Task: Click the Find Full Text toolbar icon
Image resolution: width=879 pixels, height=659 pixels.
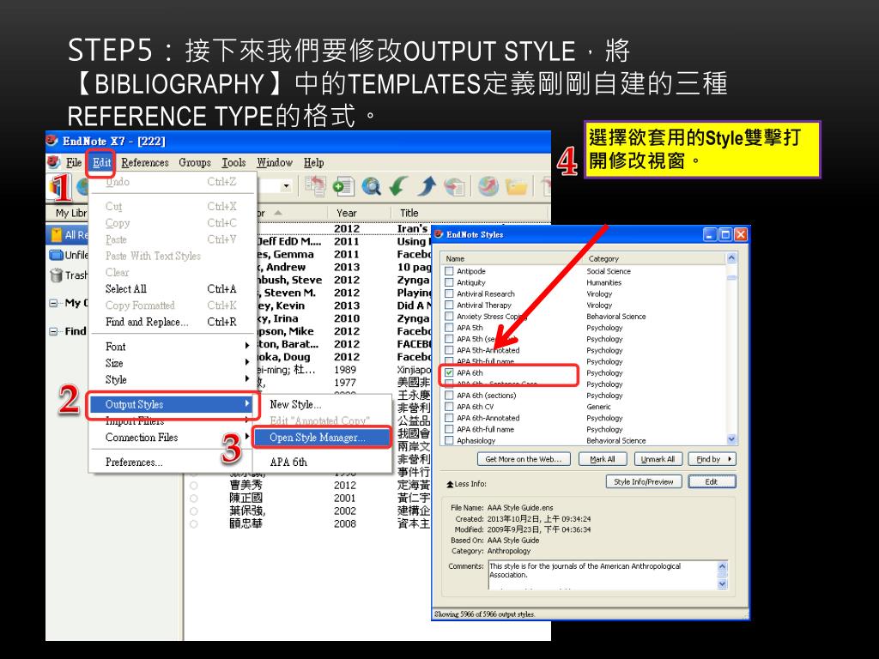Action: (454, 186)
